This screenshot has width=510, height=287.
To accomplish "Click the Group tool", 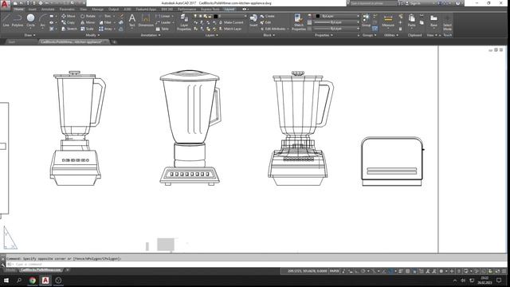I will [366, 20].
